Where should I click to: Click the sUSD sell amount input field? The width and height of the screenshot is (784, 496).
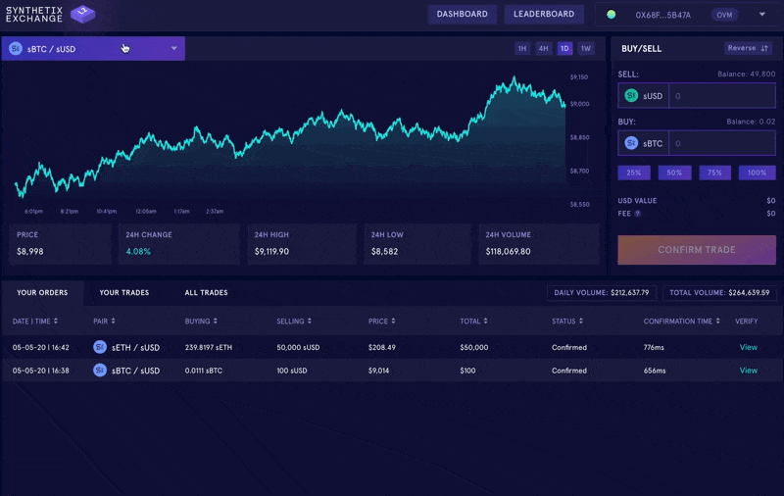(722, 95)
